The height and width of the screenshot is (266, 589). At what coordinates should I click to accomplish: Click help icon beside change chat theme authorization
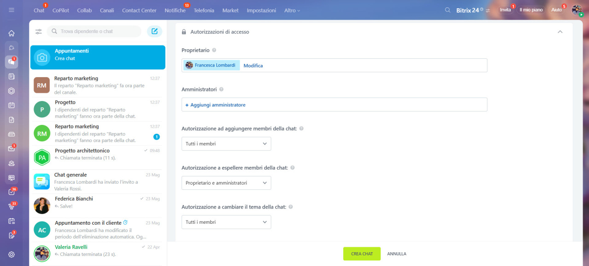coord(291,207)
